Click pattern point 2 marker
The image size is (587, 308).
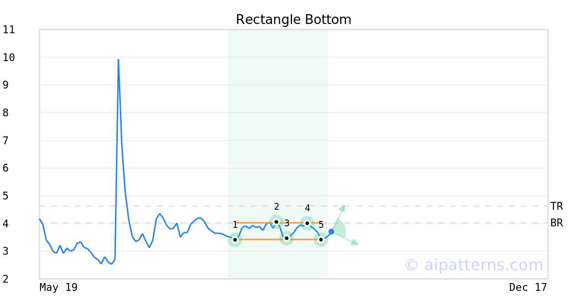(276, 222)
